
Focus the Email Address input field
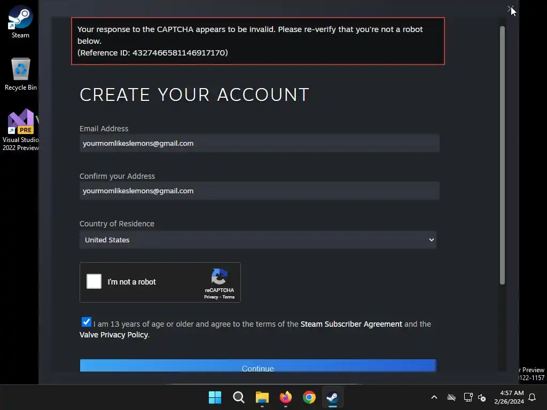click(x=260, y=143)
